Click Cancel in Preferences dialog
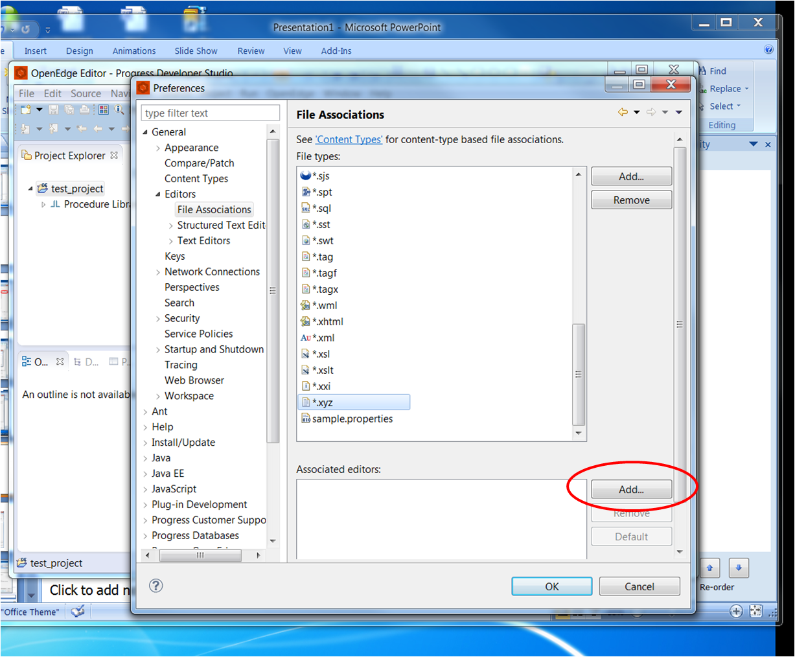This screenshot has width=795, height=657. (639, 586)
